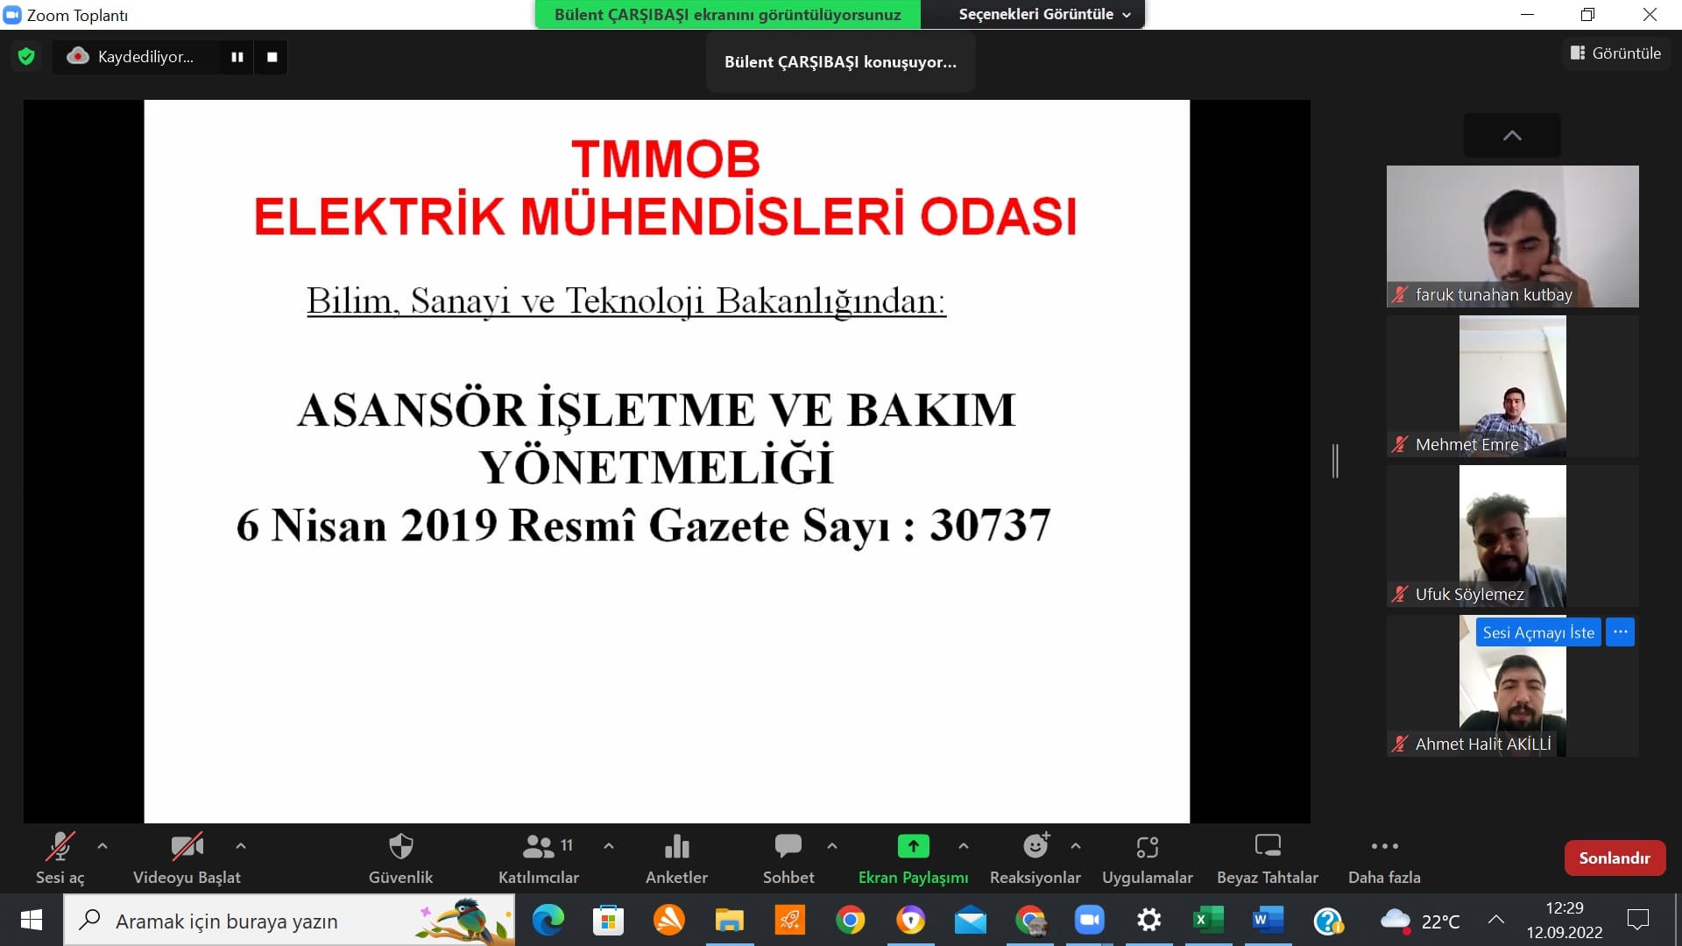Viewport: 1682px width, 946px height.
Task: Open Katılımcılar participants panel
Action: click(x=539, y=858)
